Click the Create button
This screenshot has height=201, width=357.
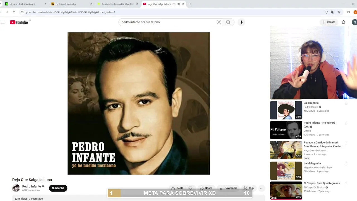coord(329,22)
